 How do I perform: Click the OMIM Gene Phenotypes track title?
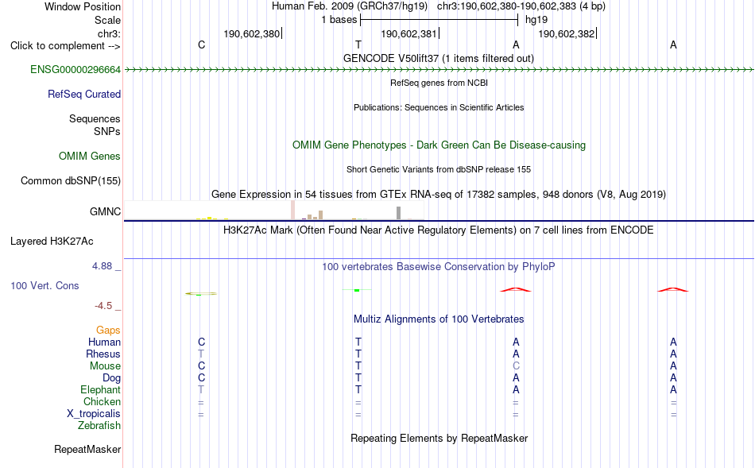point(439,145)
